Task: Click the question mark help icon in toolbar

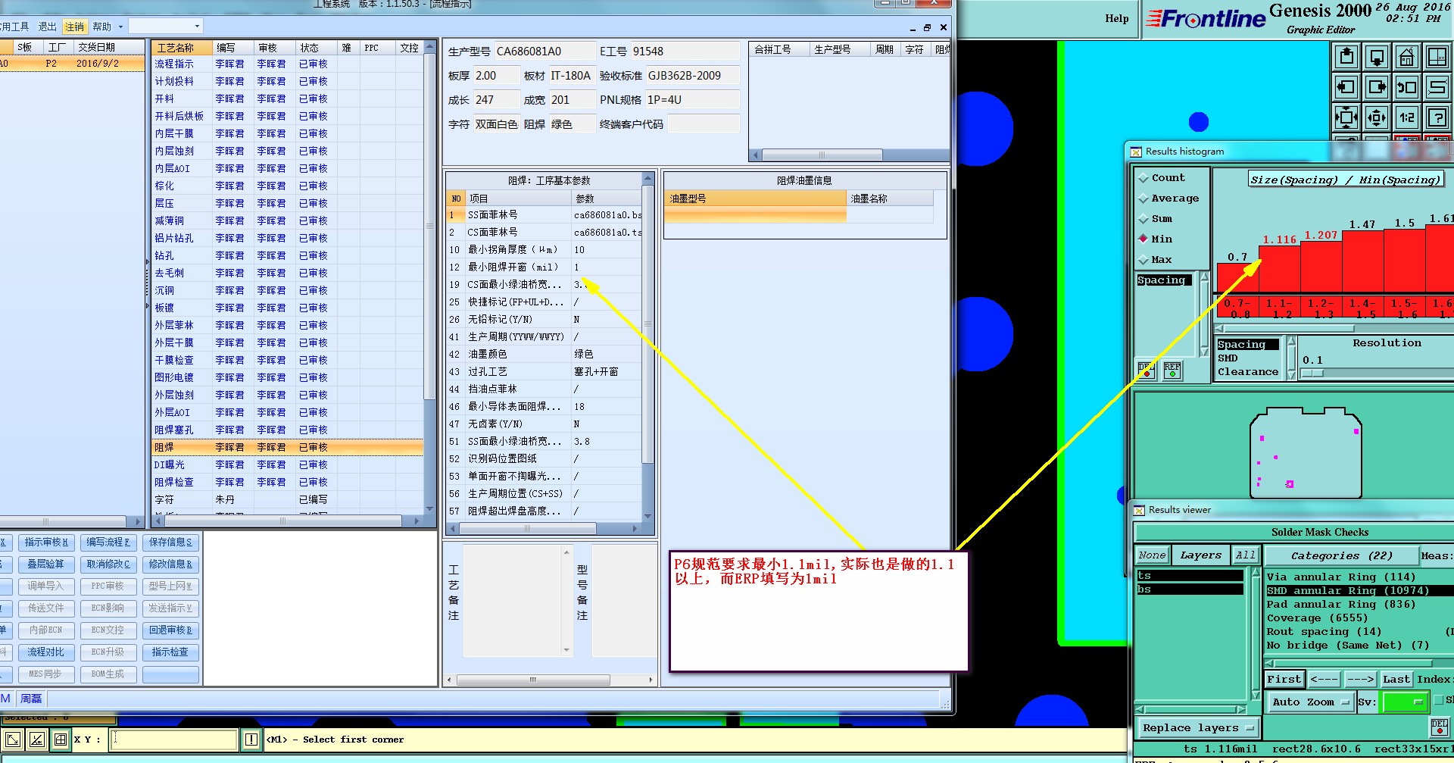Action: [x=1437, y=117]
